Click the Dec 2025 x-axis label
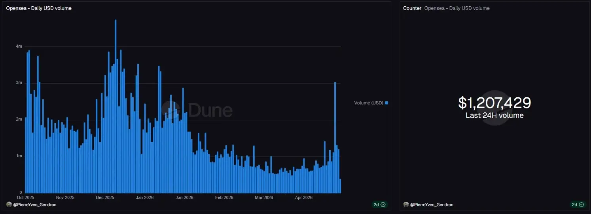This screenshot has height=214, width=591. tap(105, 197)
